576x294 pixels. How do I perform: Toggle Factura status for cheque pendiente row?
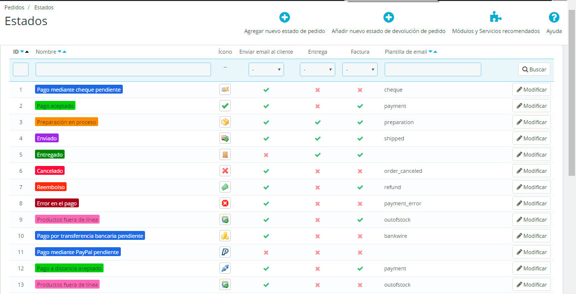pos(360,90)
